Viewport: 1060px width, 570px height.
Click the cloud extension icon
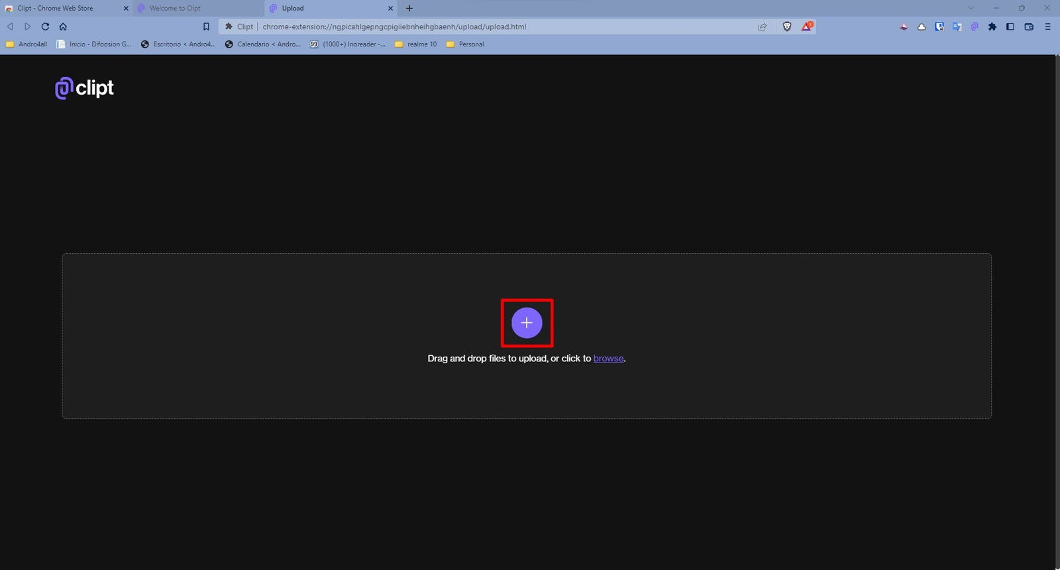pyautogui.click(x=922, y=27)
